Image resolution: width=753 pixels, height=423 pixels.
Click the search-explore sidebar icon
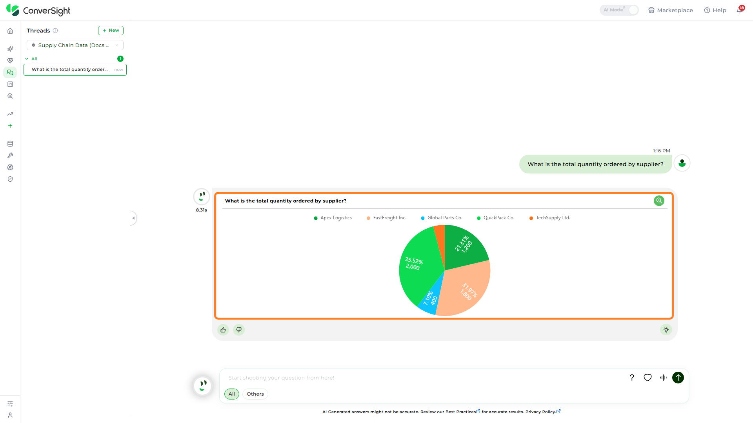click(10, 96)
